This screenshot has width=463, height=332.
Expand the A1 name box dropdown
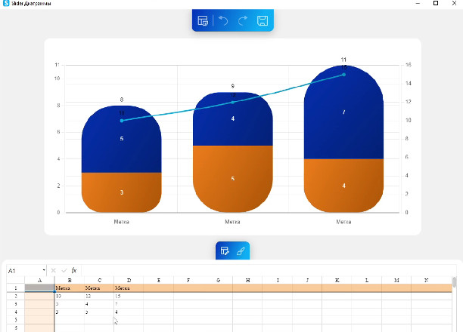click(44, 270)
